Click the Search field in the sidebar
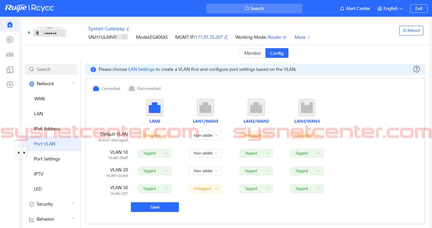The width and height of the screenshot is (432, 228). click(51, 69)
